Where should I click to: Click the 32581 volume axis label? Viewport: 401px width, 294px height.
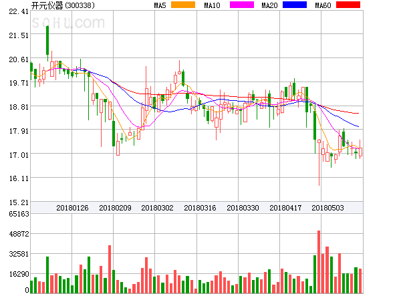(x=19, y=254)
